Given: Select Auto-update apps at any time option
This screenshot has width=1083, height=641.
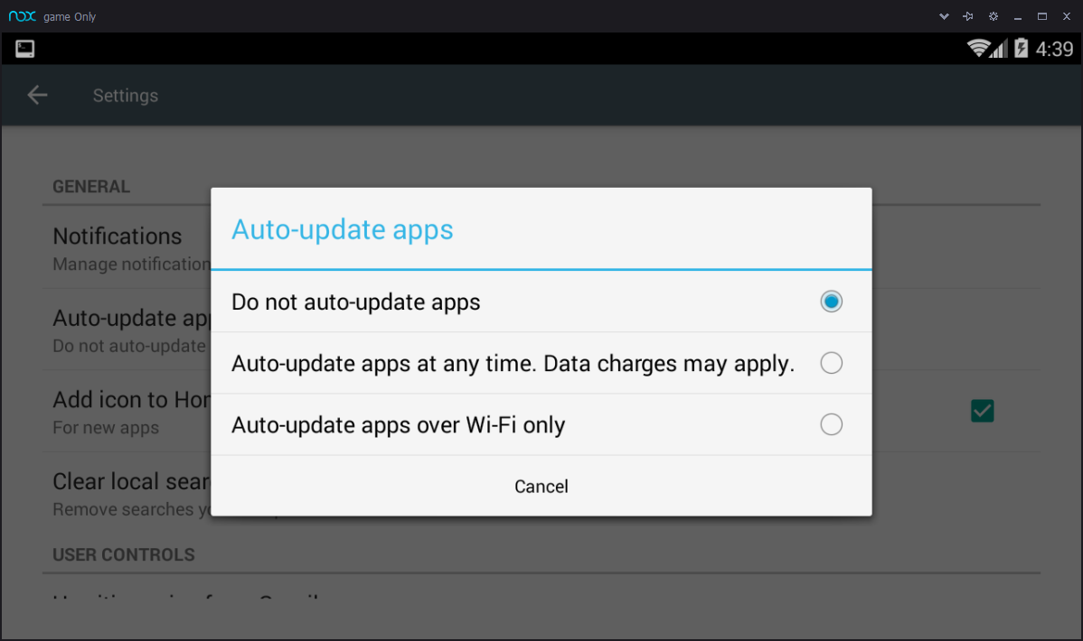Looking at the screenshot, I should pos(541,363).
